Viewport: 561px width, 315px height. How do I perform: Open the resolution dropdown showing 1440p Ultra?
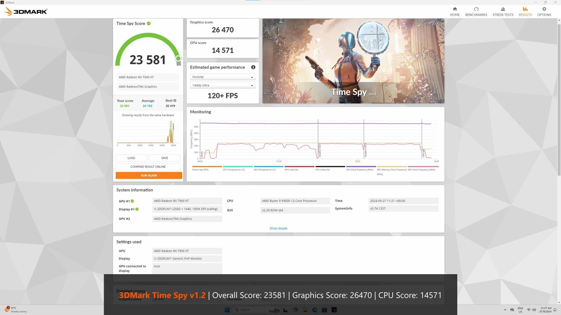[223, 85]
